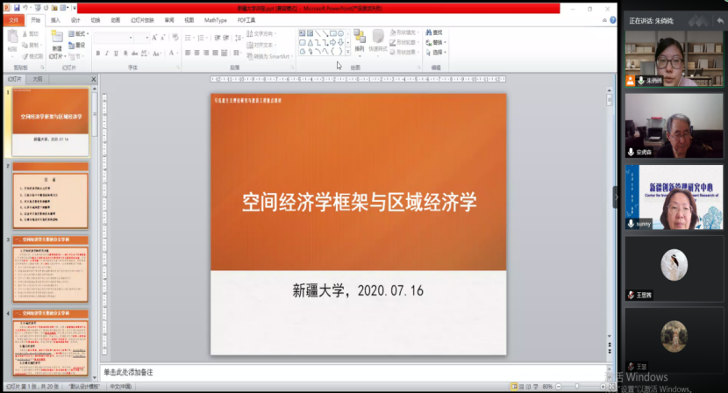728x393 pixels.
Task: Switch to the PDF工具 ribbon tab
Action: (x=246, y=20)
